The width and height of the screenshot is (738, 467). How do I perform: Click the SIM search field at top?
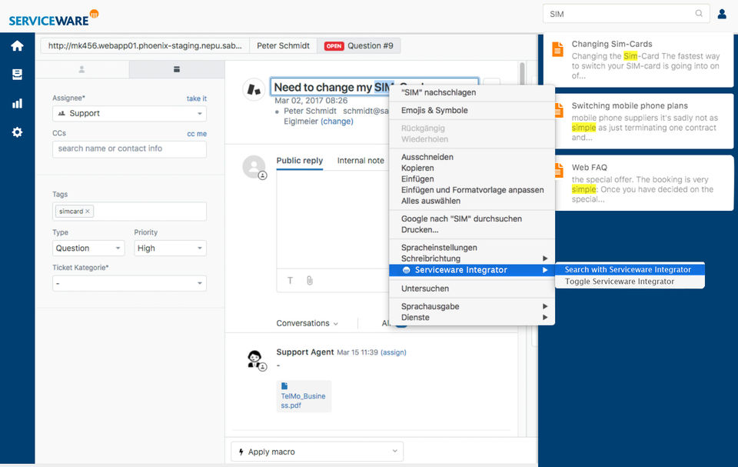pyautogui.click(x=626, y=14)
